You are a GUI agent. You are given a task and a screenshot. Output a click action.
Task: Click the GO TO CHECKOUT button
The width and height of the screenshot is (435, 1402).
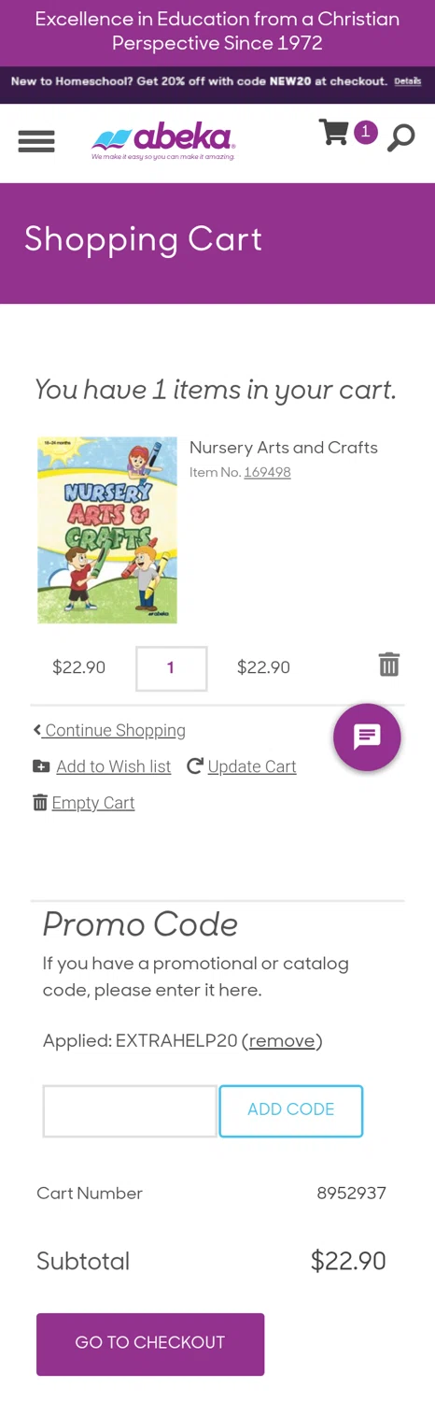point(150,1344)
